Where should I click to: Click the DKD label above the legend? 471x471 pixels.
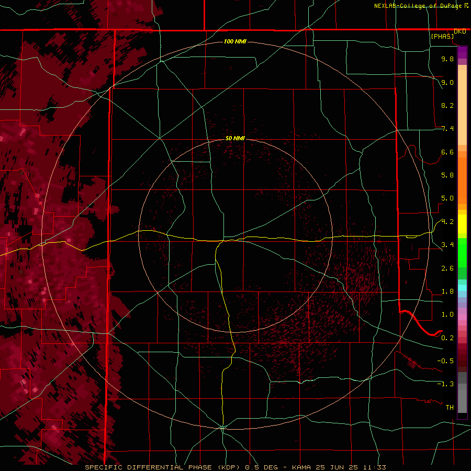(x=460, y=31)
